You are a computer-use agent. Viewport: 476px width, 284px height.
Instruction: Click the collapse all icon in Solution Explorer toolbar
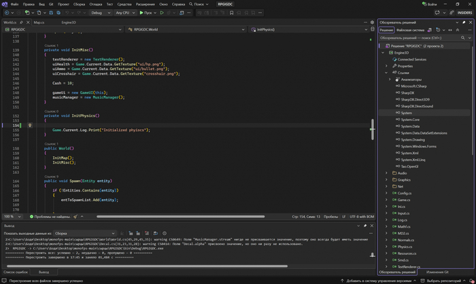point(458,30)
